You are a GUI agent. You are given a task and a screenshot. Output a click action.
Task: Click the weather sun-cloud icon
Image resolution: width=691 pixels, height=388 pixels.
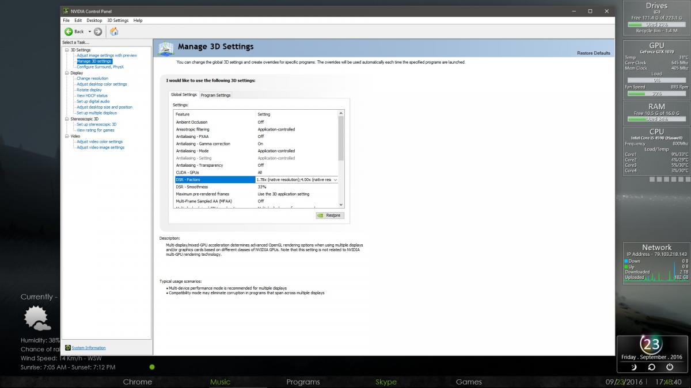[37, 319]
